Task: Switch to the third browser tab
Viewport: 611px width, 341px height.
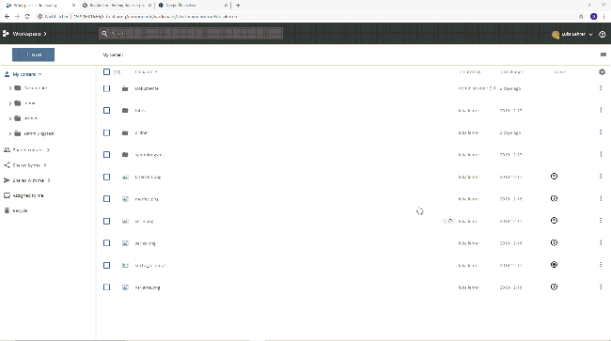Action: [193, 6]
